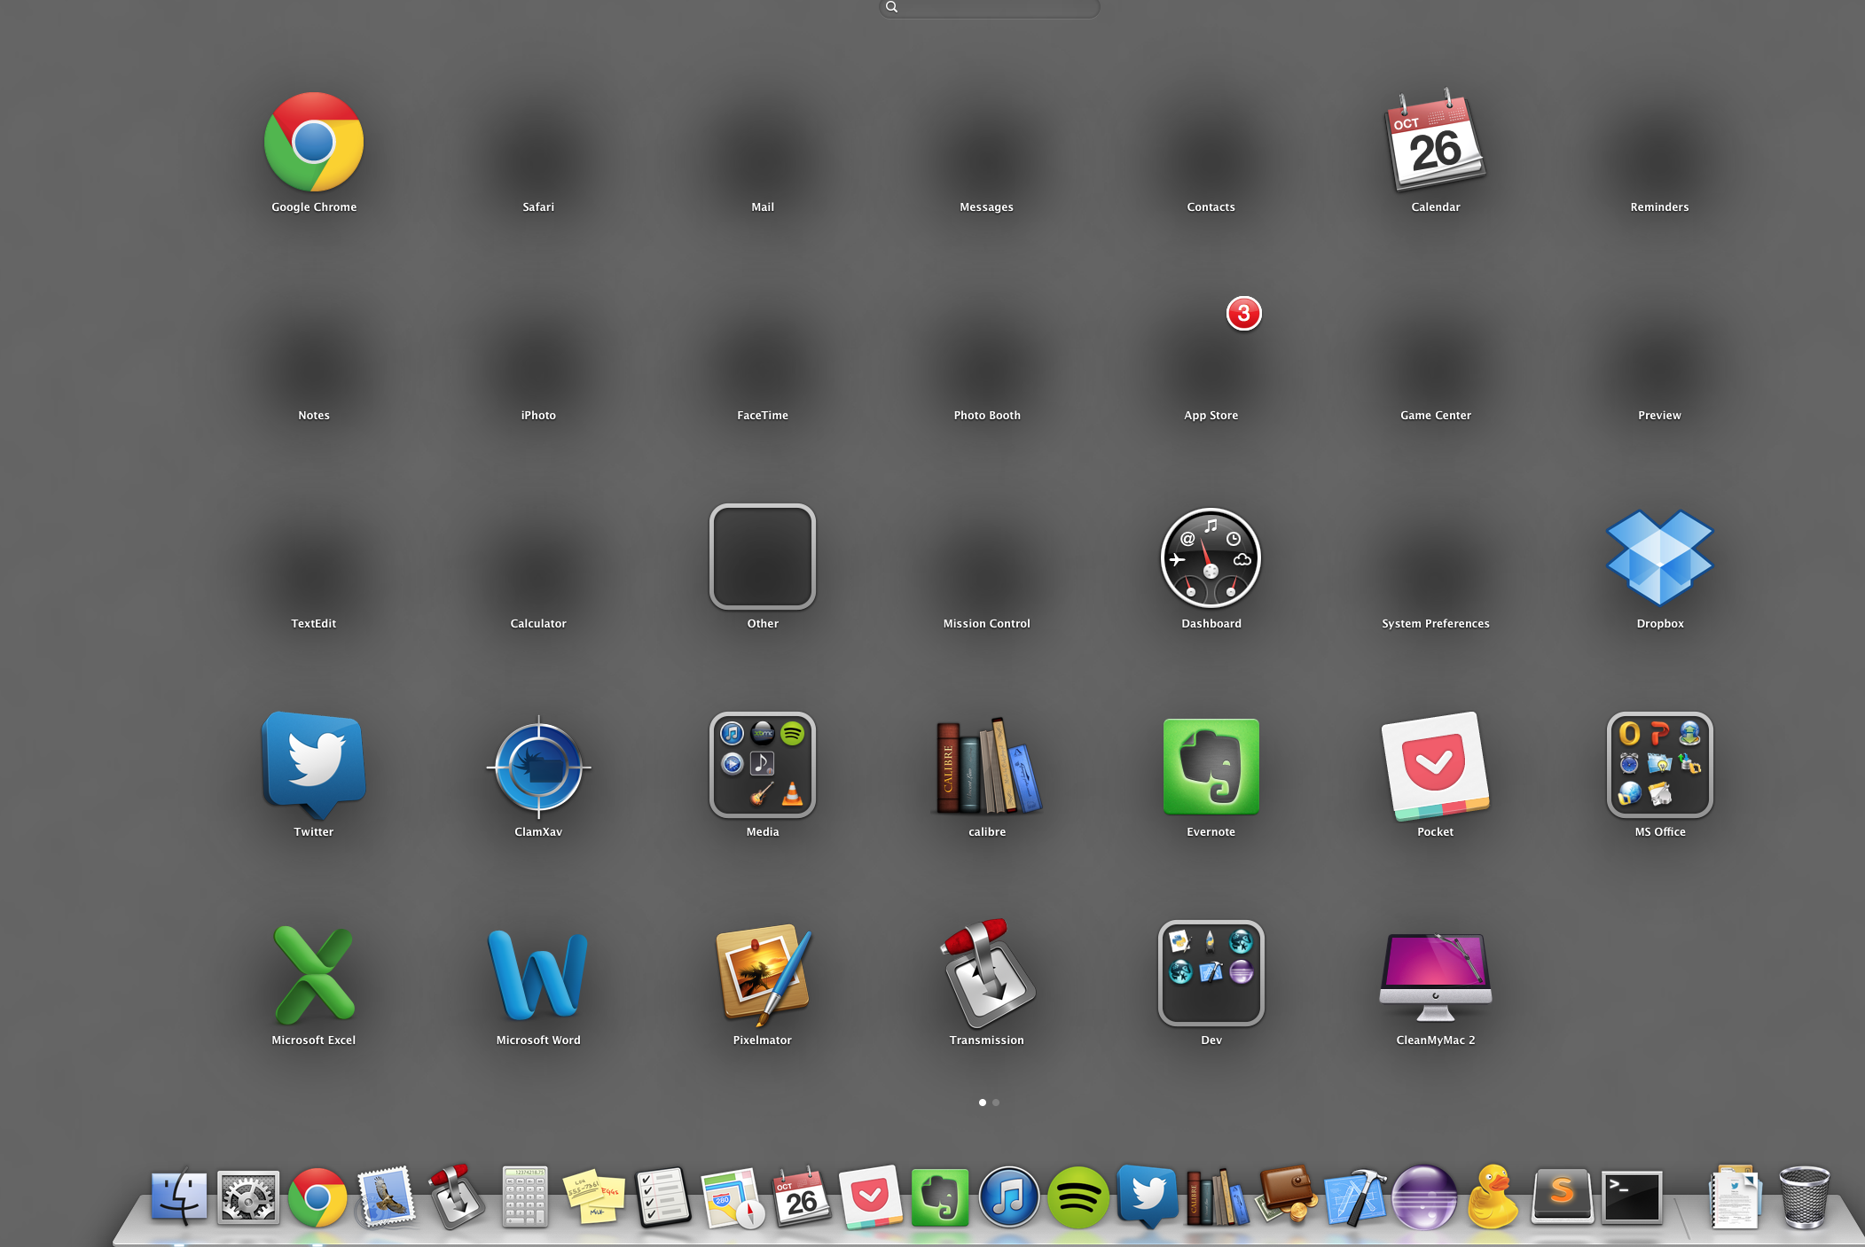
Task: Click the "TextEdit" label
Action: pos(314,624)
